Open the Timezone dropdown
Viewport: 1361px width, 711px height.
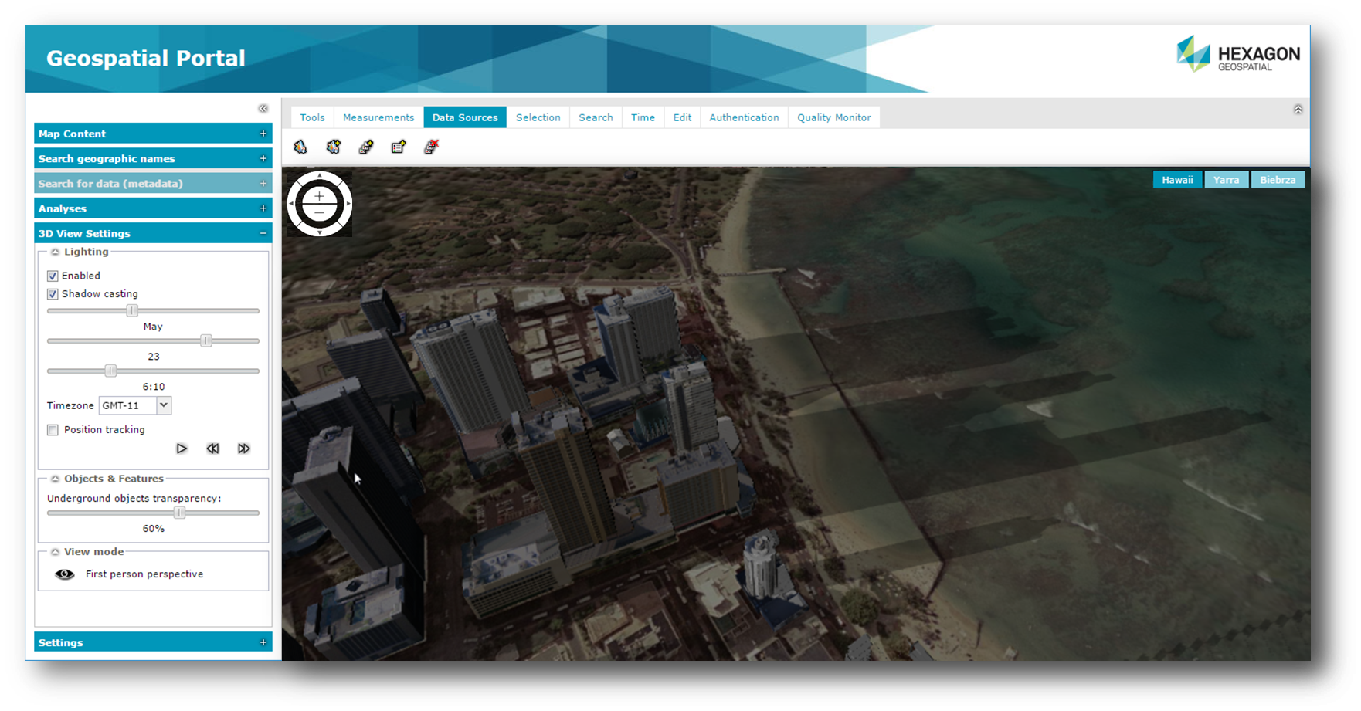[x=162, y=405]
